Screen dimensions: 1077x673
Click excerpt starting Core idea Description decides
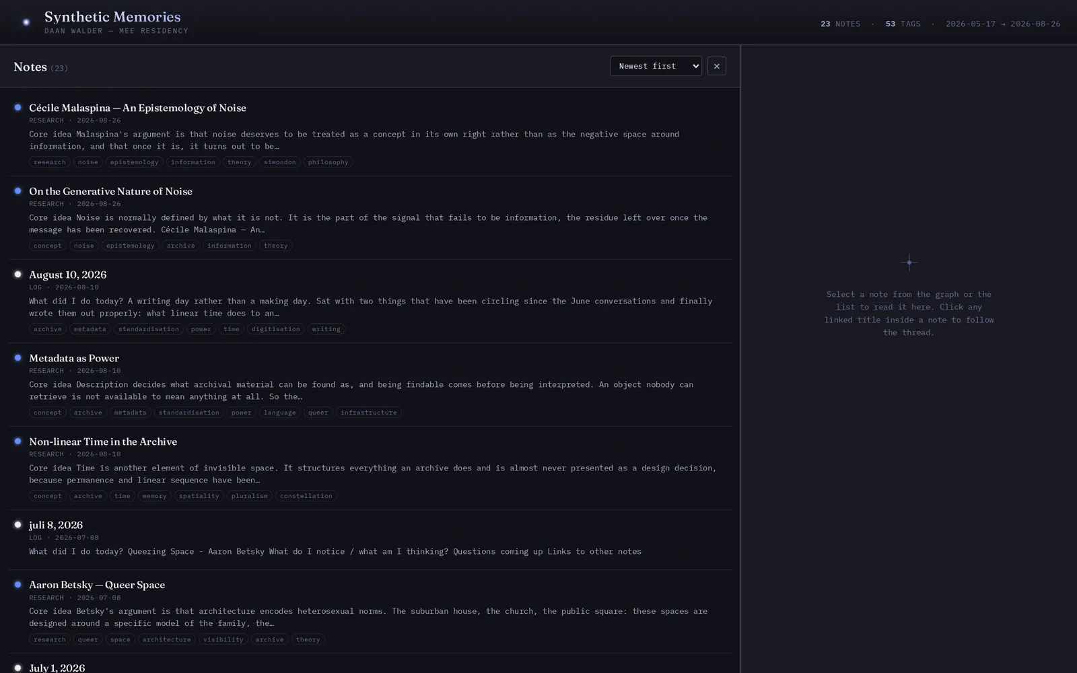(x=361, y=390)
